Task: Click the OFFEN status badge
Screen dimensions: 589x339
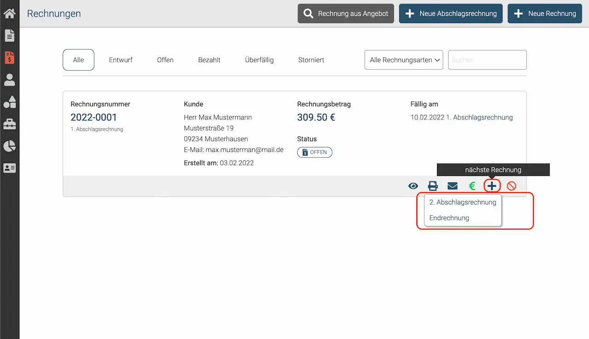Action: (x=315, y=152)
